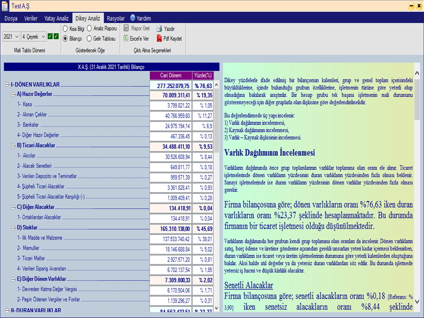Click the percentage cell % 45,69
Viewport: 424px width, 318px height.
click(x=203, y=229)
